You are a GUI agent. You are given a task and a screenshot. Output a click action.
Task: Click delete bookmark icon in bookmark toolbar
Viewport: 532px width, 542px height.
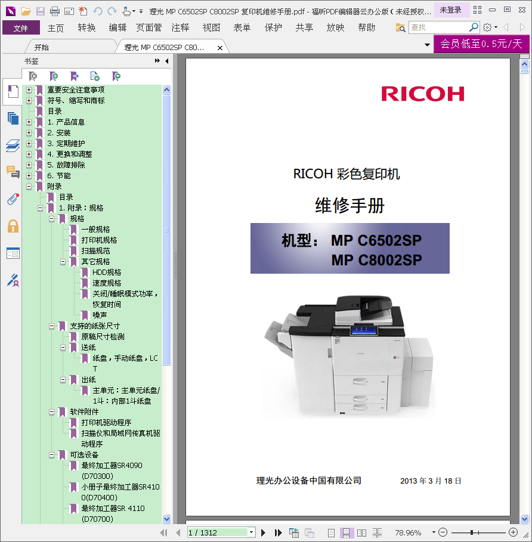pos(33,76)
